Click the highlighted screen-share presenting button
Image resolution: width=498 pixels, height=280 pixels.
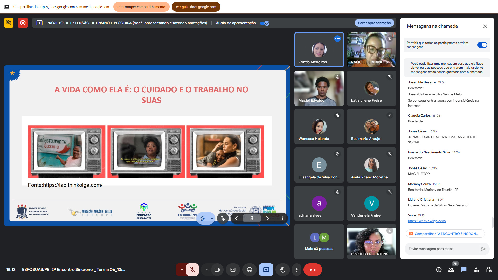pyautogui.click(x=266, y=270)
